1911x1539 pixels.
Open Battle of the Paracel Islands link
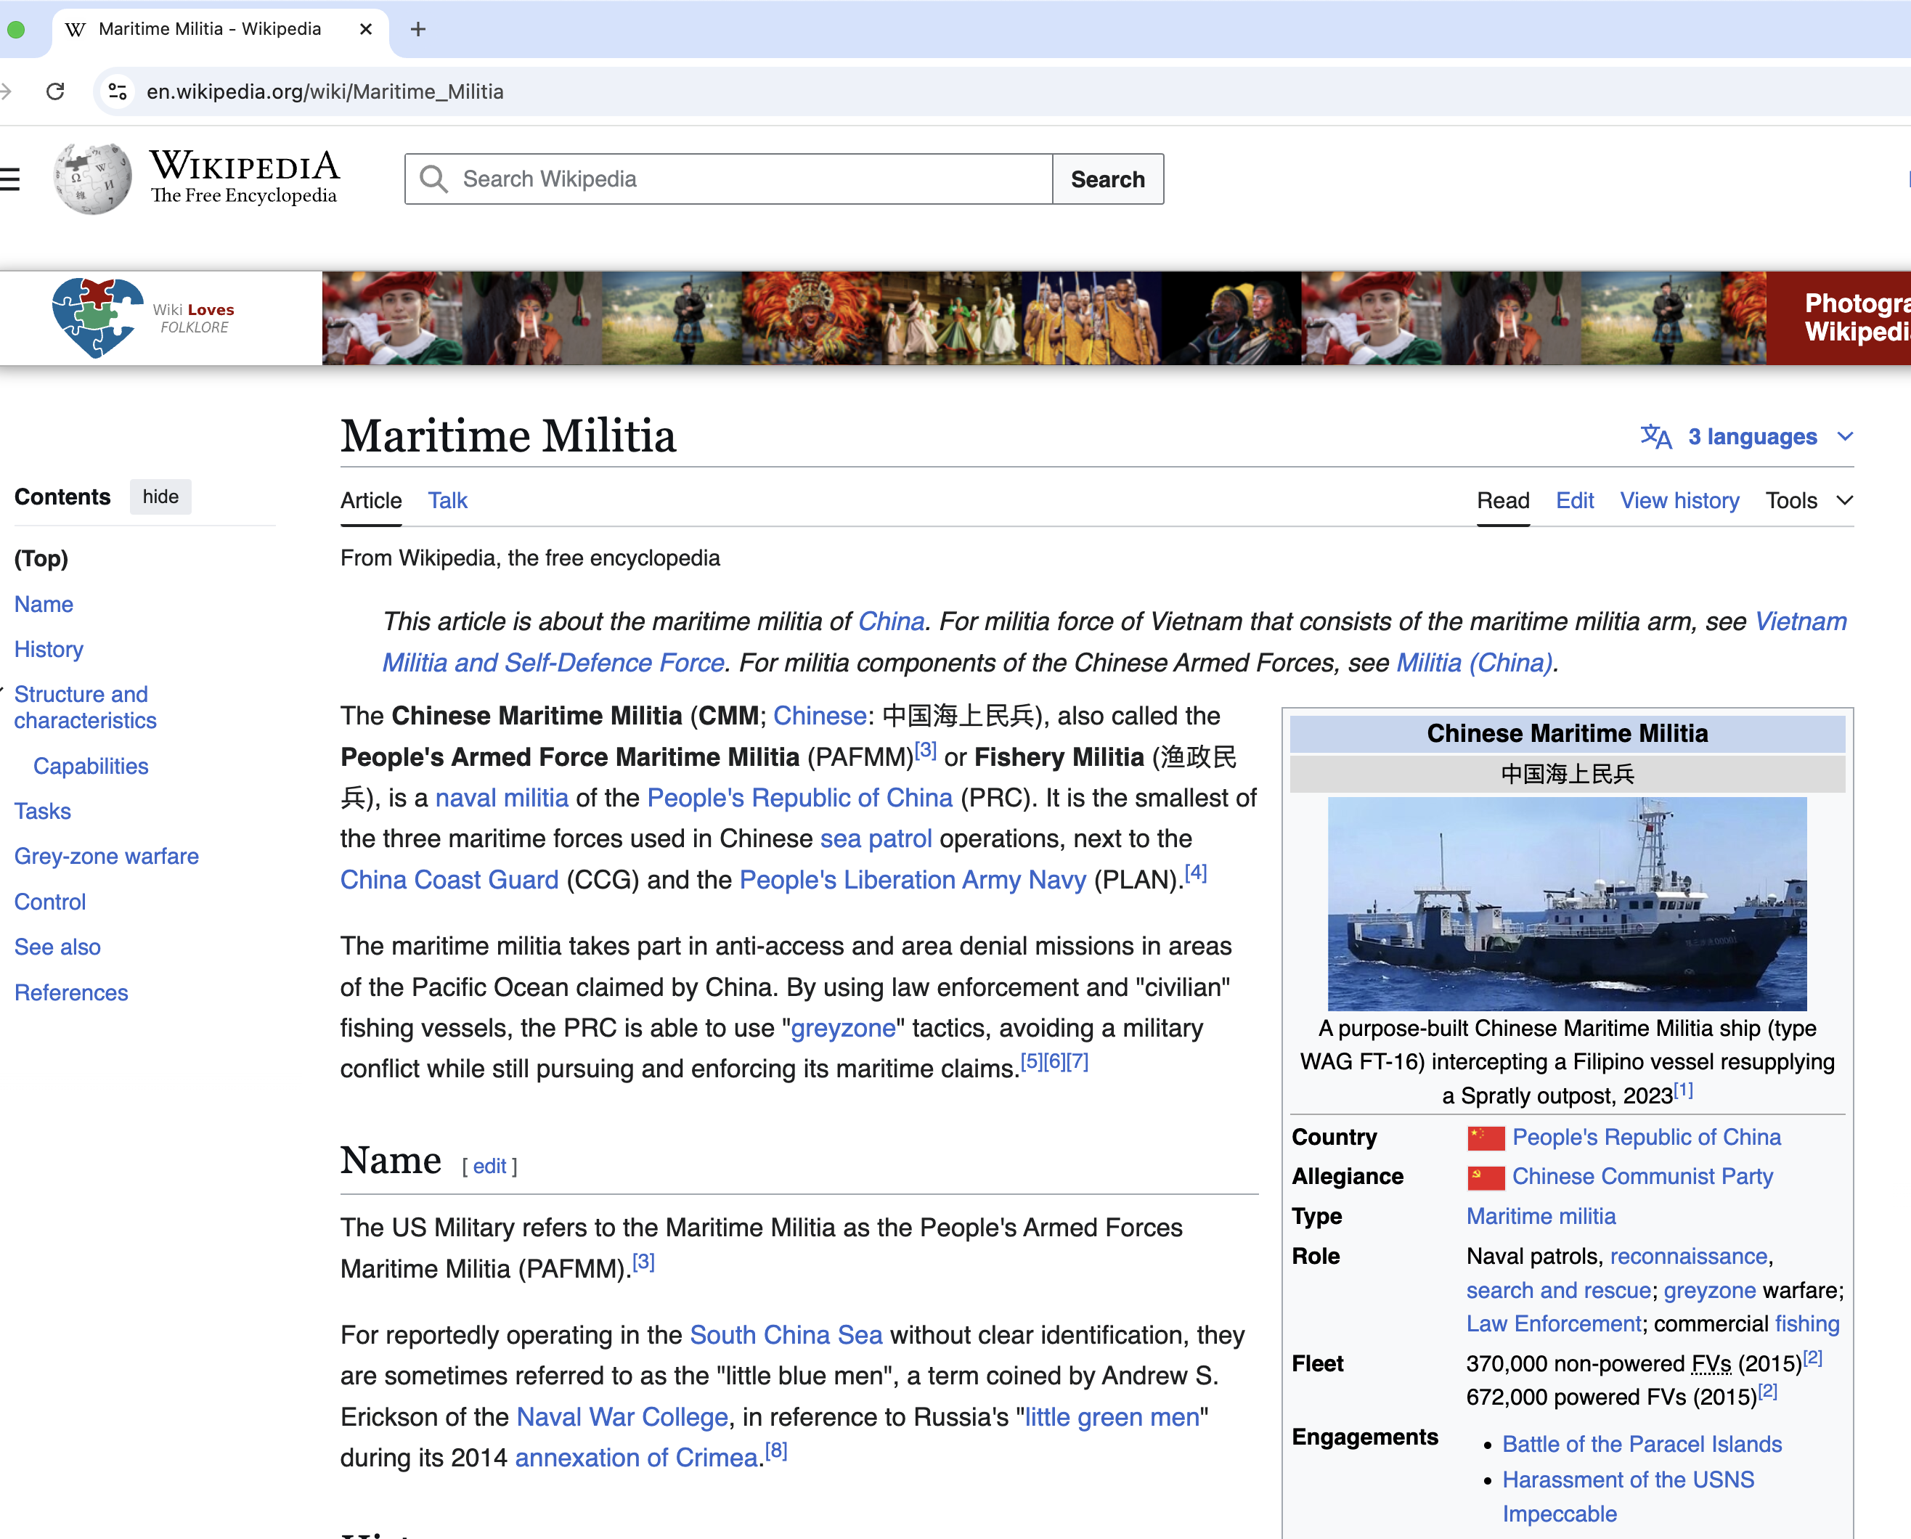[1642, 1445]
